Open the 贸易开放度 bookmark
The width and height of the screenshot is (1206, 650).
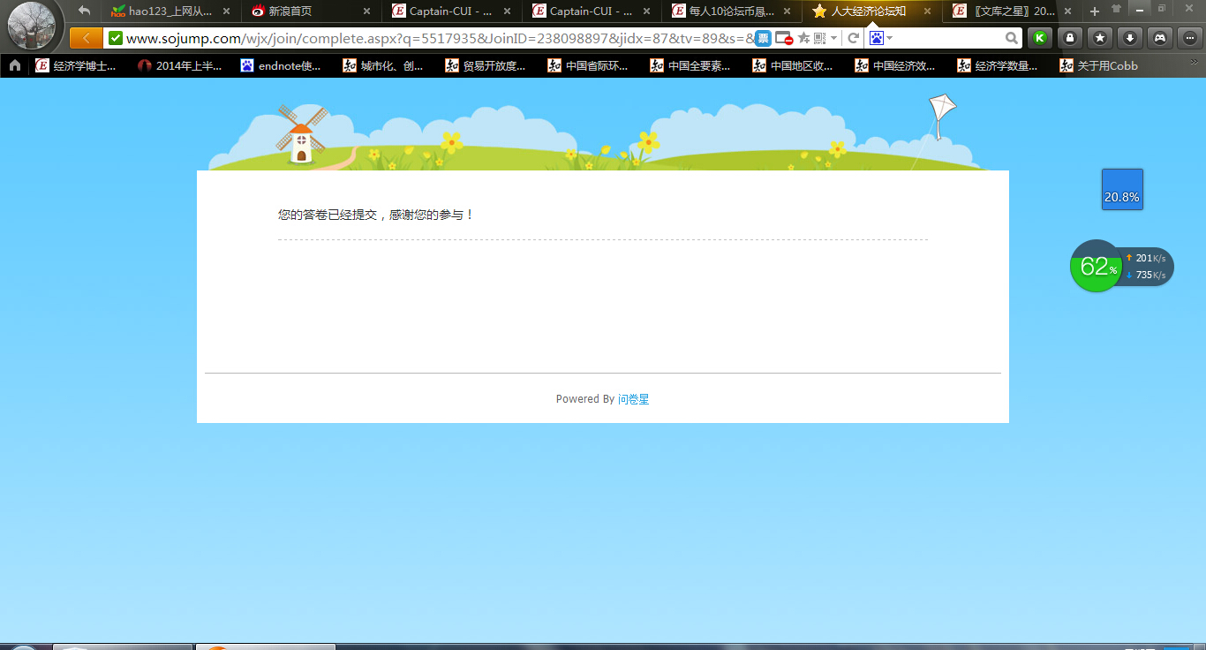pyautogui.click(x=486, y=65)
